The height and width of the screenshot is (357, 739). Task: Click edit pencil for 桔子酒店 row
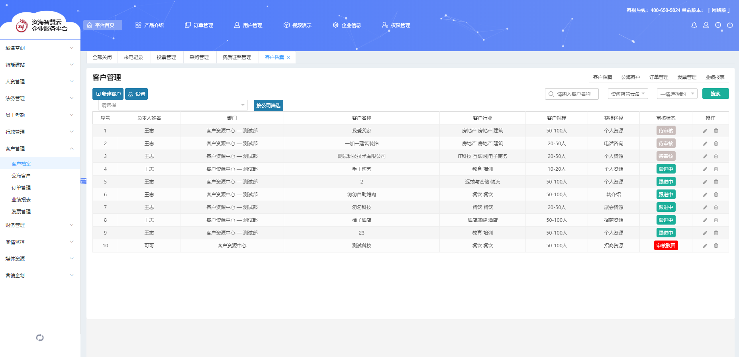pos(705,220)
